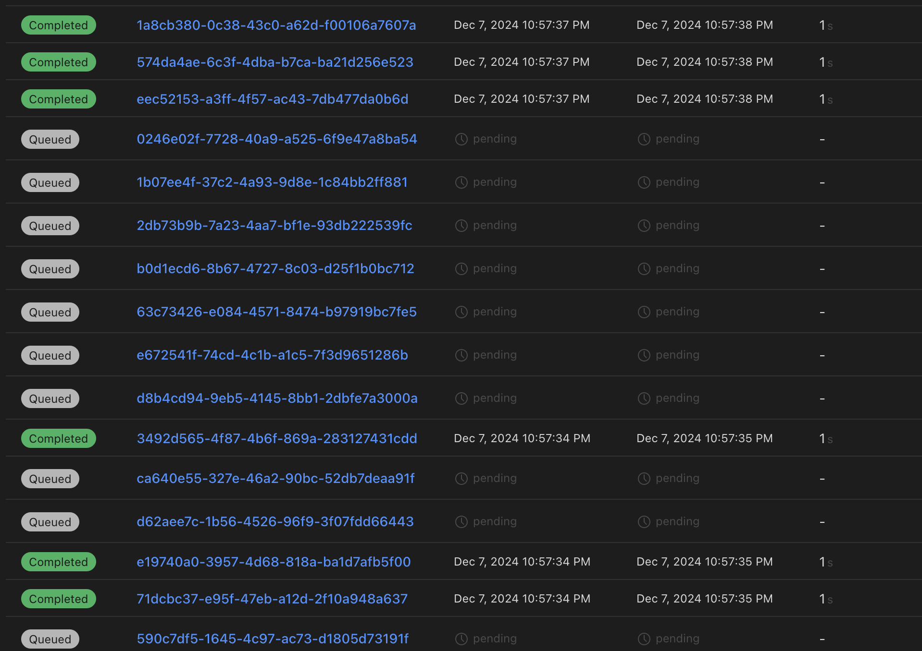This screenshot has height=651, width=922.
Task: Click the pending clock icon for 63c73426 job
Action: pyautogui.click(x=461, y=312)
